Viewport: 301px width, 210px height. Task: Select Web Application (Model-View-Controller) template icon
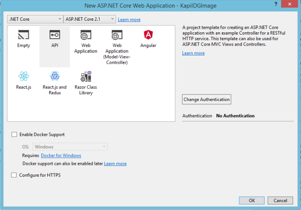click(x=117, y=35)
